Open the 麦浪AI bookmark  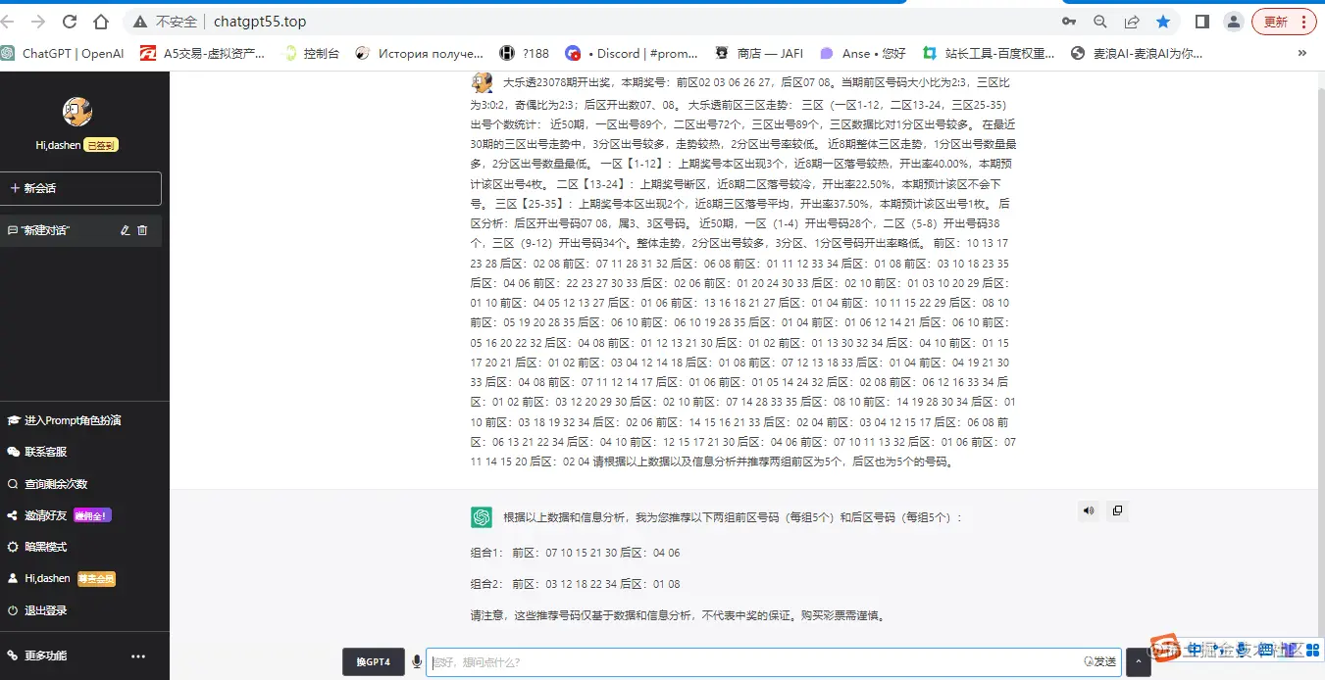[x=1138, y=54]
